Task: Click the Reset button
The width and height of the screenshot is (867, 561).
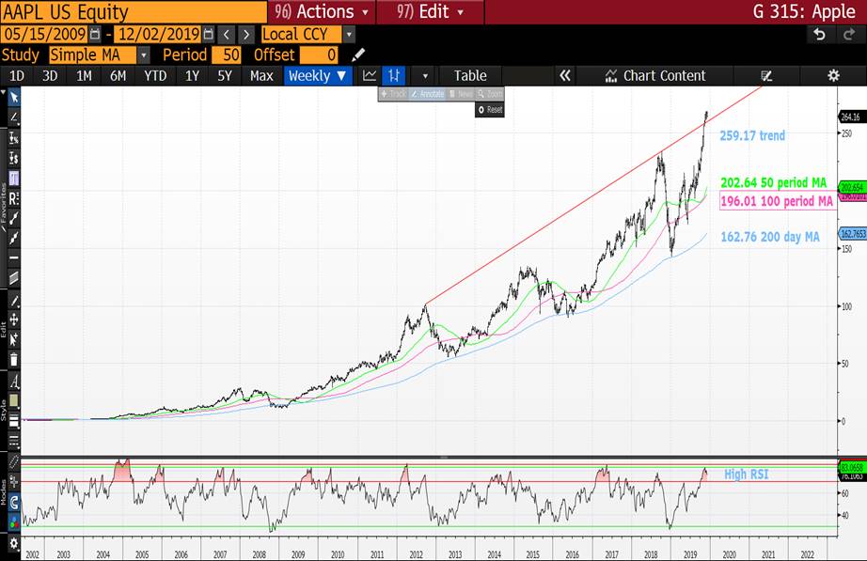Action: [x=490, y=109]
